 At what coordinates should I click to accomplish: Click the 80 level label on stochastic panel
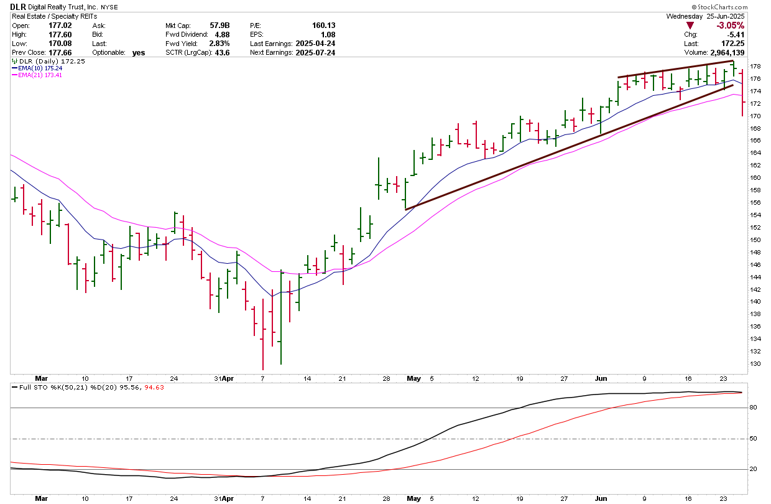click(752, 408)
